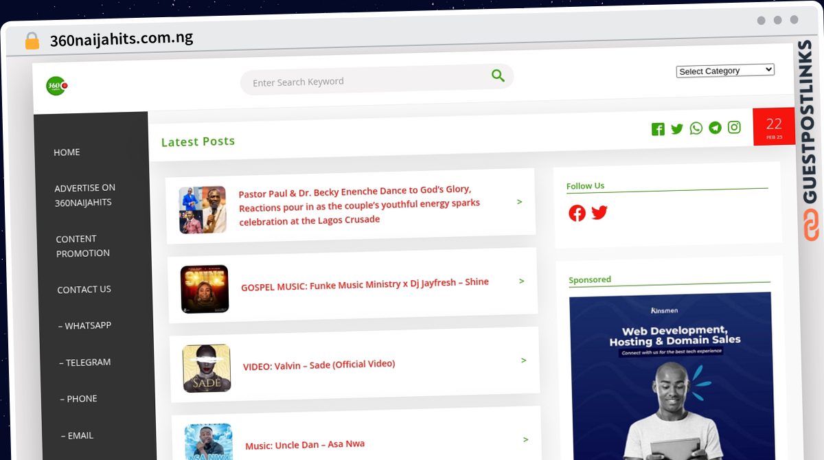Click the ADVERTISE ON 360NAIJAHITS link
824x460 pixels.
coord(84,194)
